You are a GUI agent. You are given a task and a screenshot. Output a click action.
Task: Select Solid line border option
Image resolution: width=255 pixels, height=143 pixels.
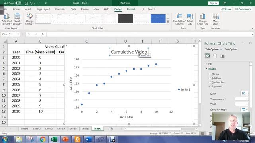pos(210,78)
